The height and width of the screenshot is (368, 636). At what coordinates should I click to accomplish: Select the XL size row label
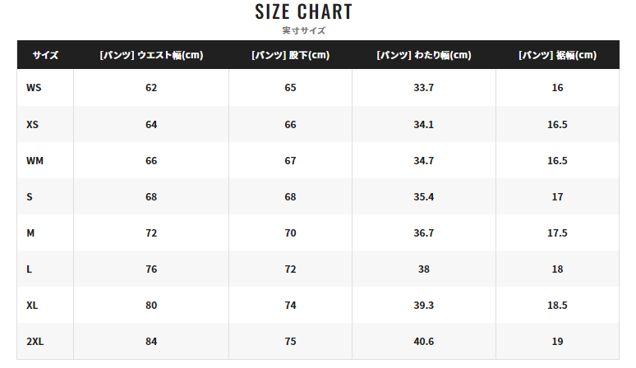(32, 306)
